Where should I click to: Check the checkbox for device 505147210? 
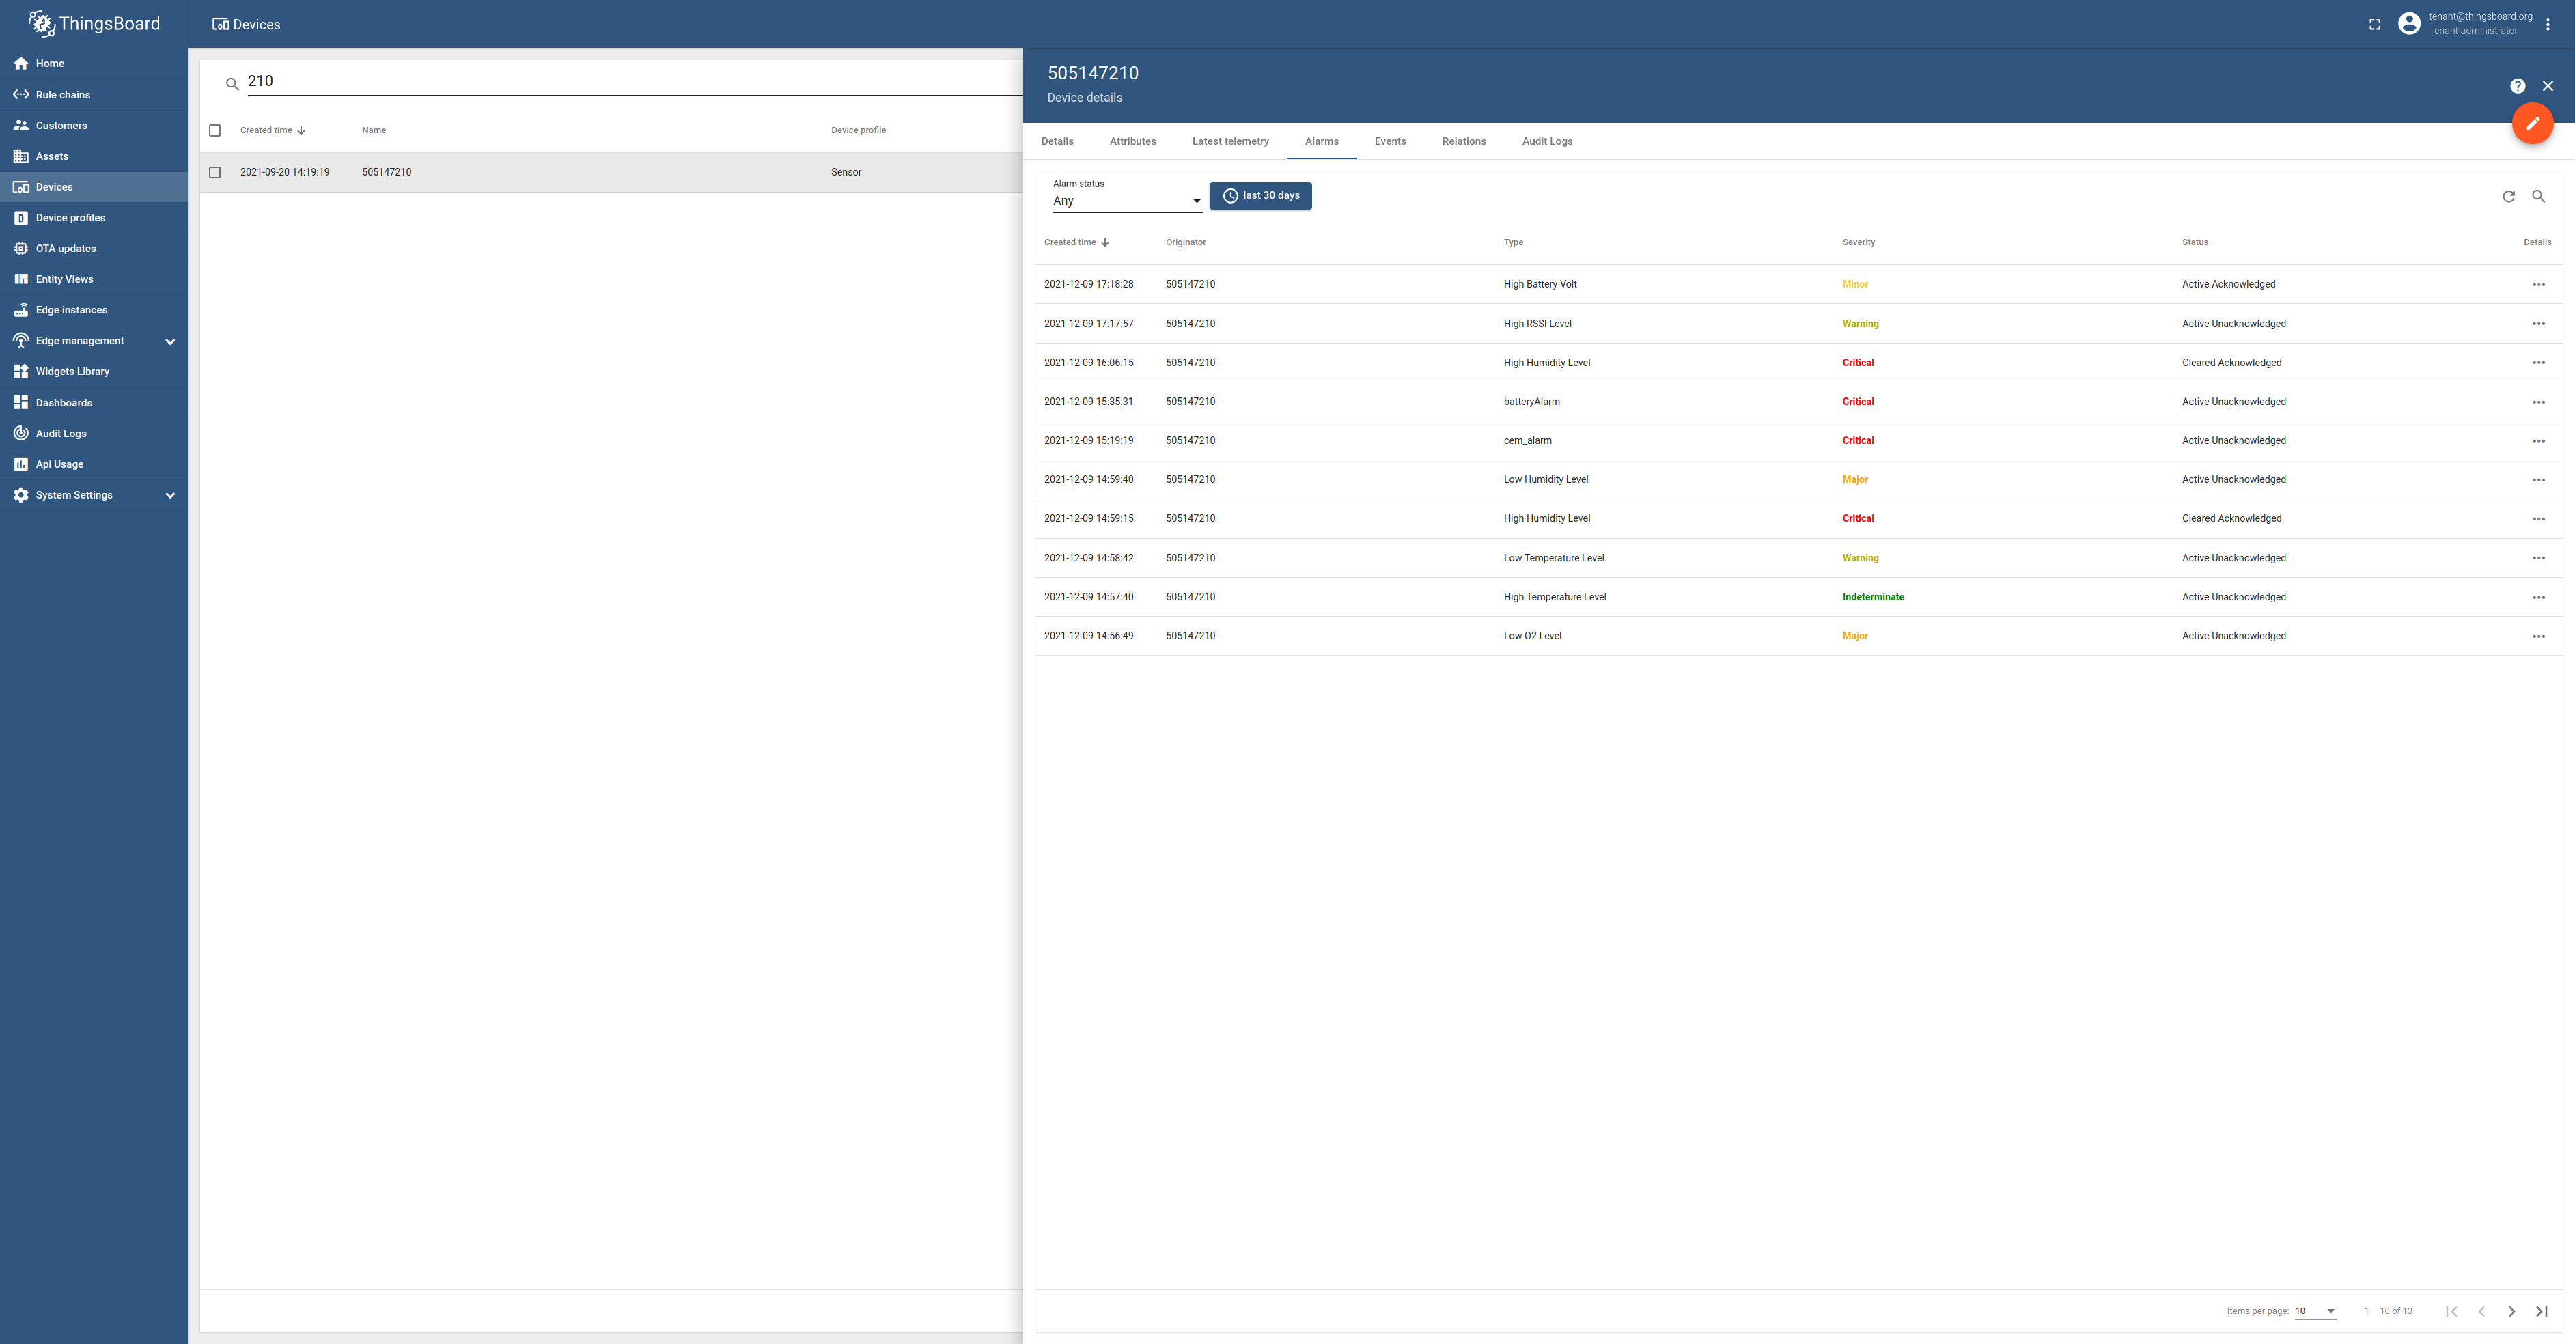215,172
